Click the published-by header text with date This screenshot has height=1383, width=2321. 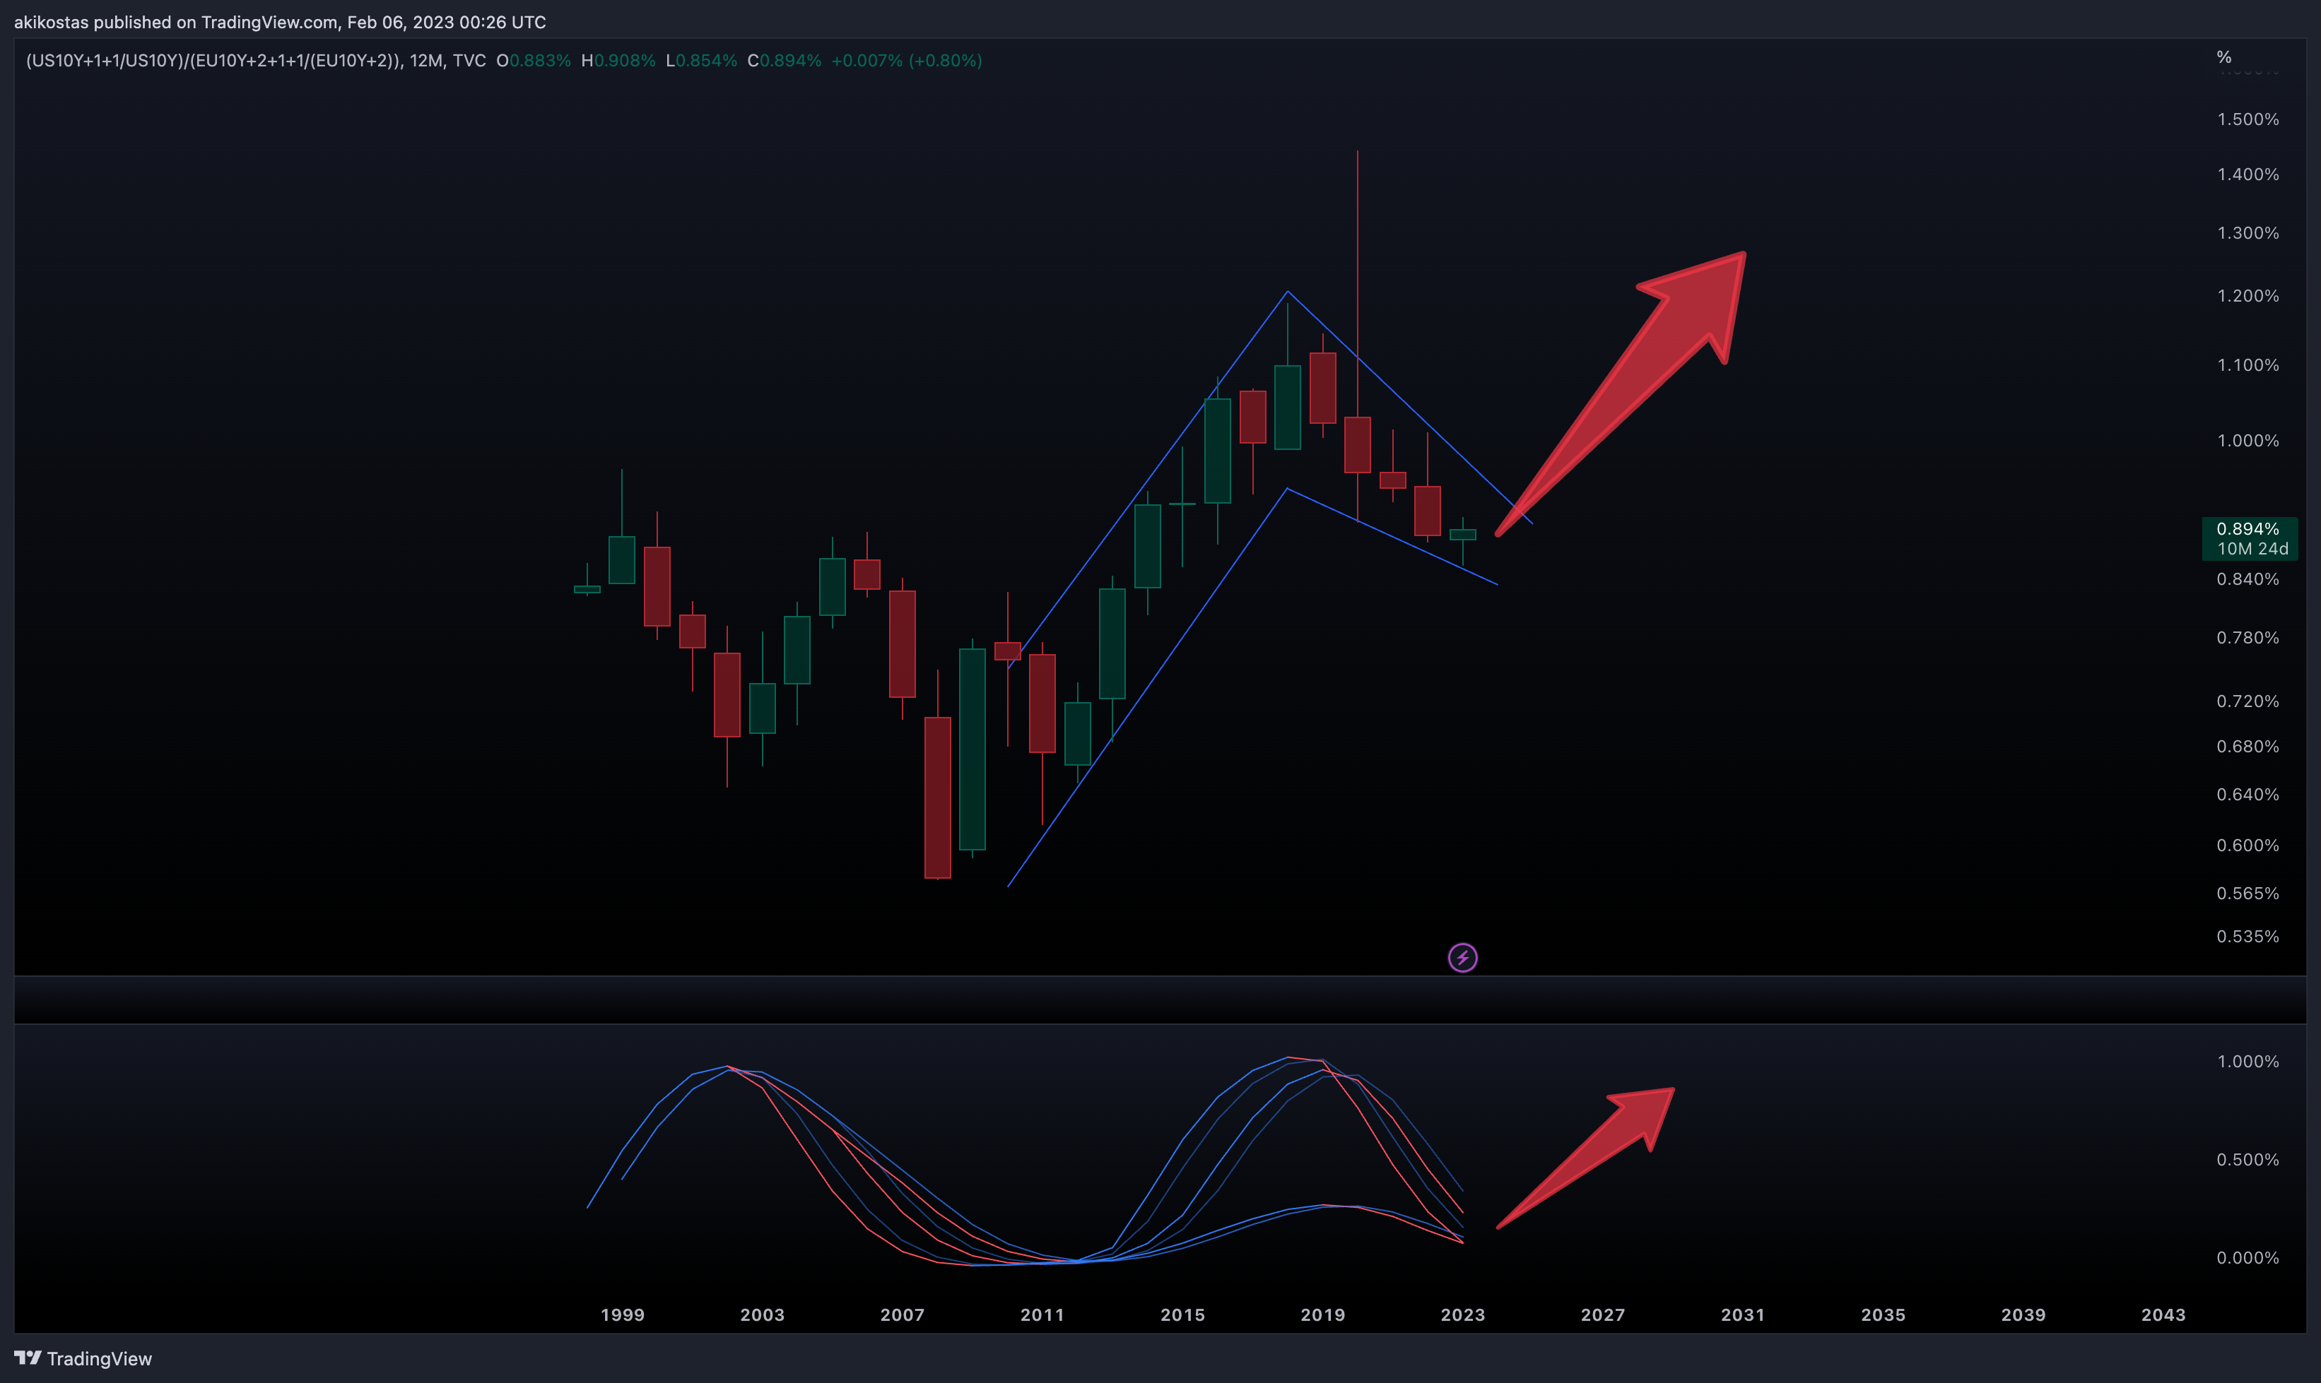280,21
